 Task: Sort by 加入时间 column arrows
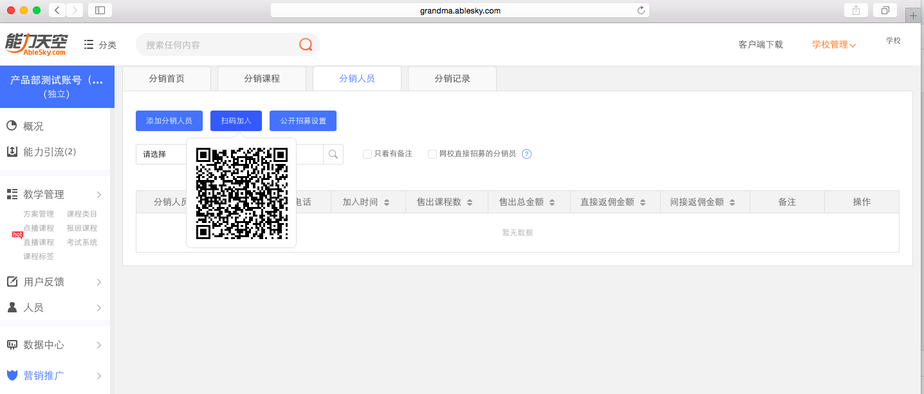[387, 202]
